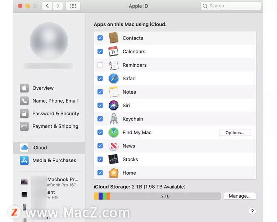
Task: Click the Calendars app icon
Action: coord(113,51)
